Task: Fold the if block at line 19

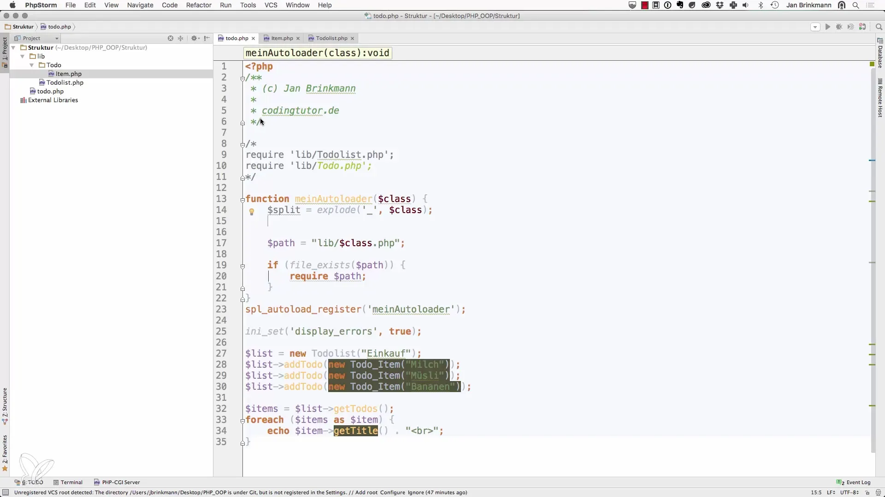Action: [x=242, y=266]
